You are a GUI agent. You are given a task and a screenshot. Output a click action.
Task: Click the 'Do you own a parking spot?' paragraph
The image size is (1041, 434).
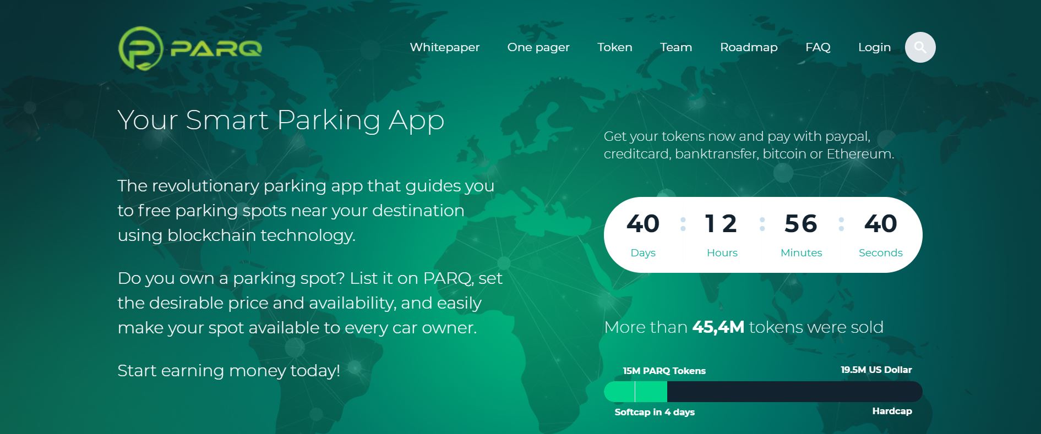[x=310, y=303]
